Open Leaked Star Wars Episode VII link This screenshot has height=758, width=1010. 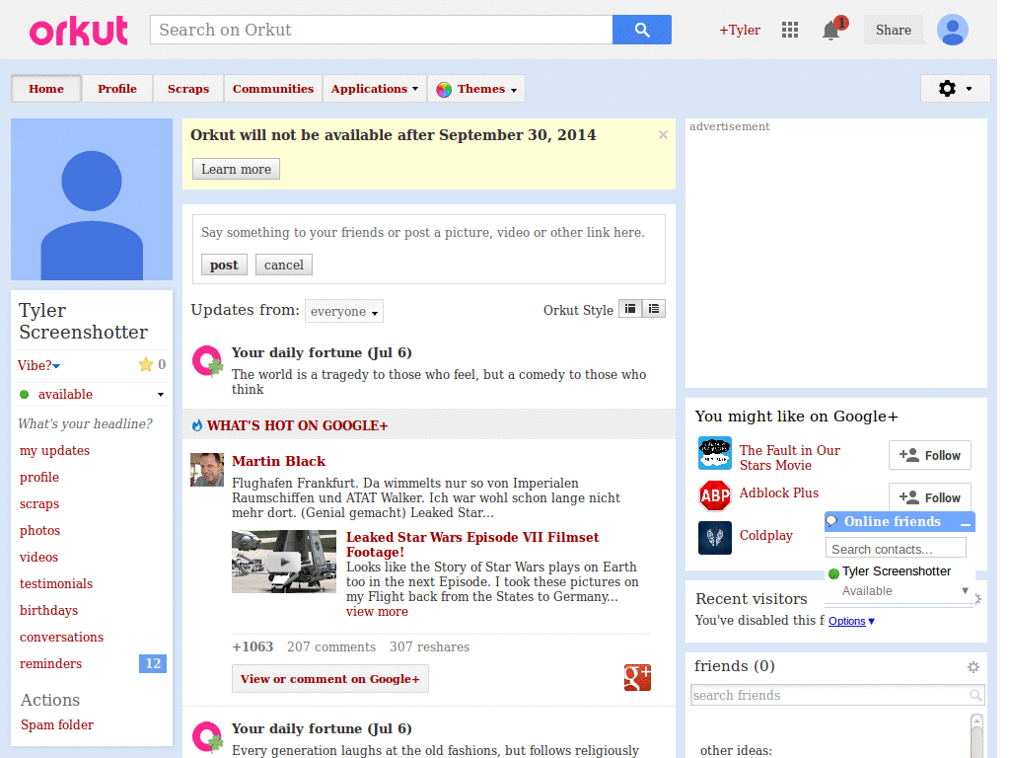[472, 545]
